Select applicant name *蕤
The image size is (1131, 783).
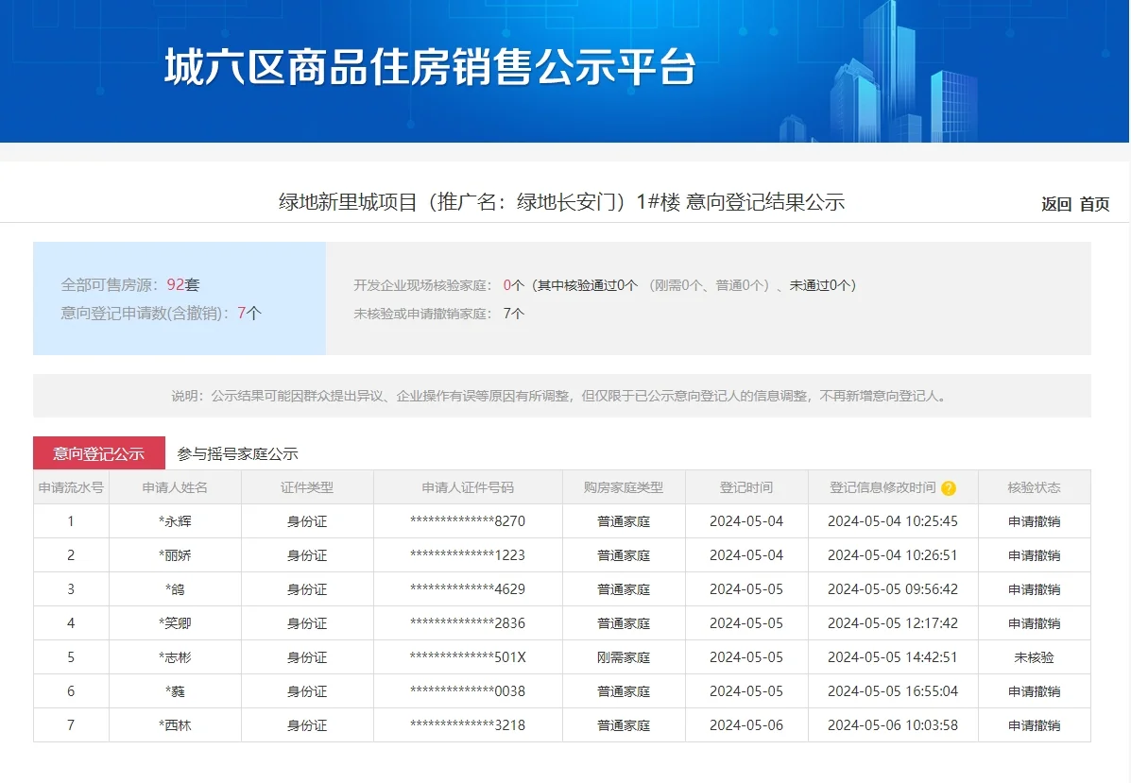pyautogui.click(x=175, y=690)
